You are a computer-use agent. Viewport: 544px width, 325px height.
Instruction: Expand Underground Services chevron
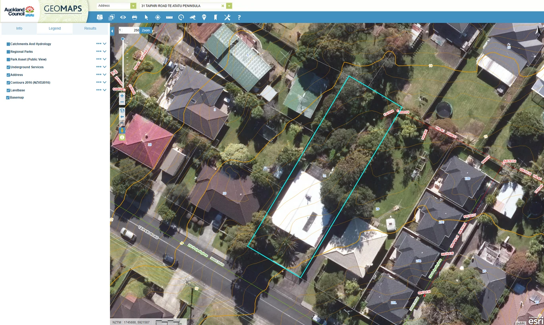click(x=105, y=67)
